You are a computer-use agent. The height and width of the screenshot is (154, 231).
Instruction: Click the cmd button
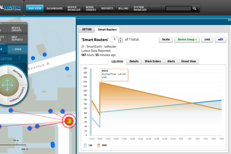[207, 40]
